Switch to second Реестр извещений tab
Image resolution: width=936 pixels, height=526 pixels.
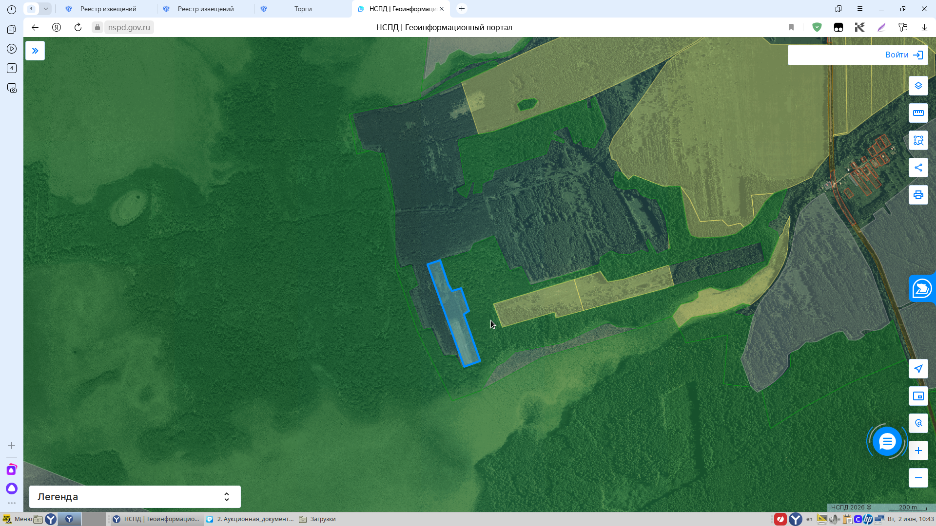pyautogui.click(x=206, y=9)
